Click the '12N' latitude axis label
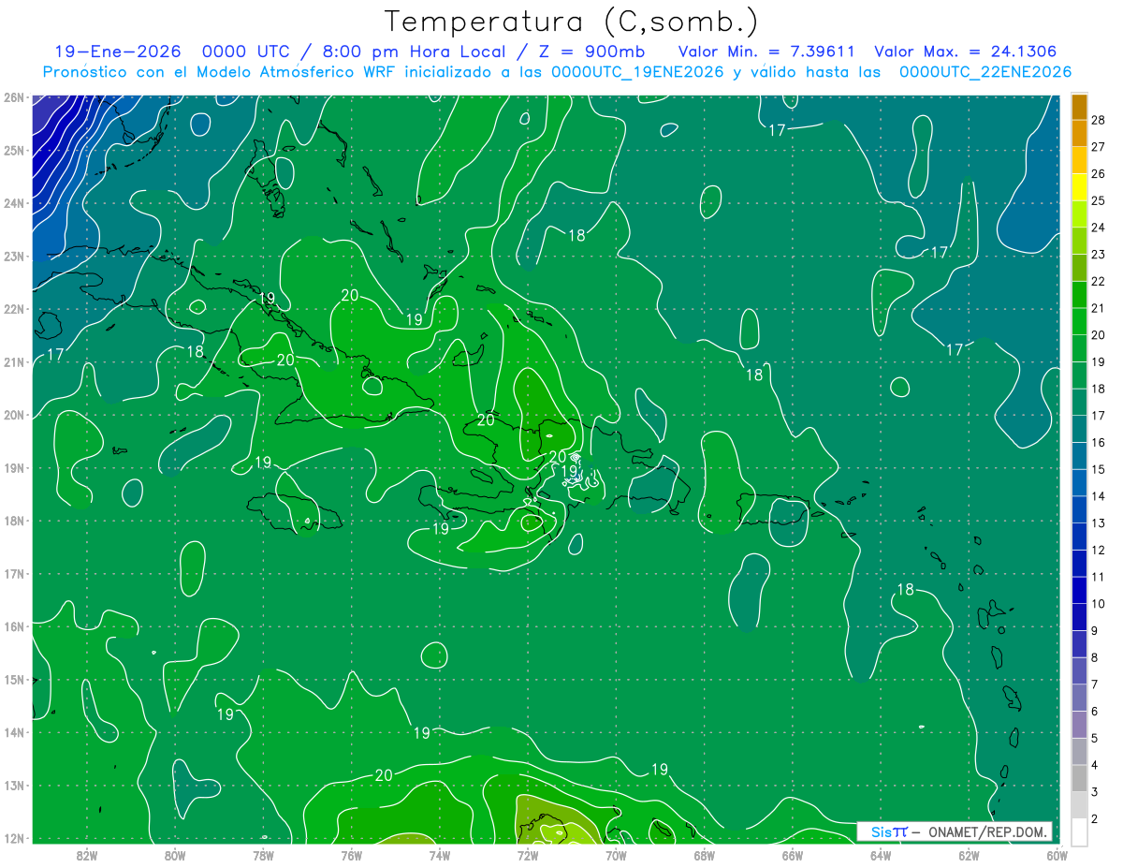The height and width of the screenshot is (868, 1123). (x=13, y=838)
